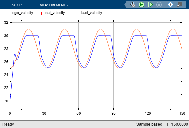The width and height of the screenshot is (189, 128).
Task: Open the help question mark icon
Action: (170, 5)
